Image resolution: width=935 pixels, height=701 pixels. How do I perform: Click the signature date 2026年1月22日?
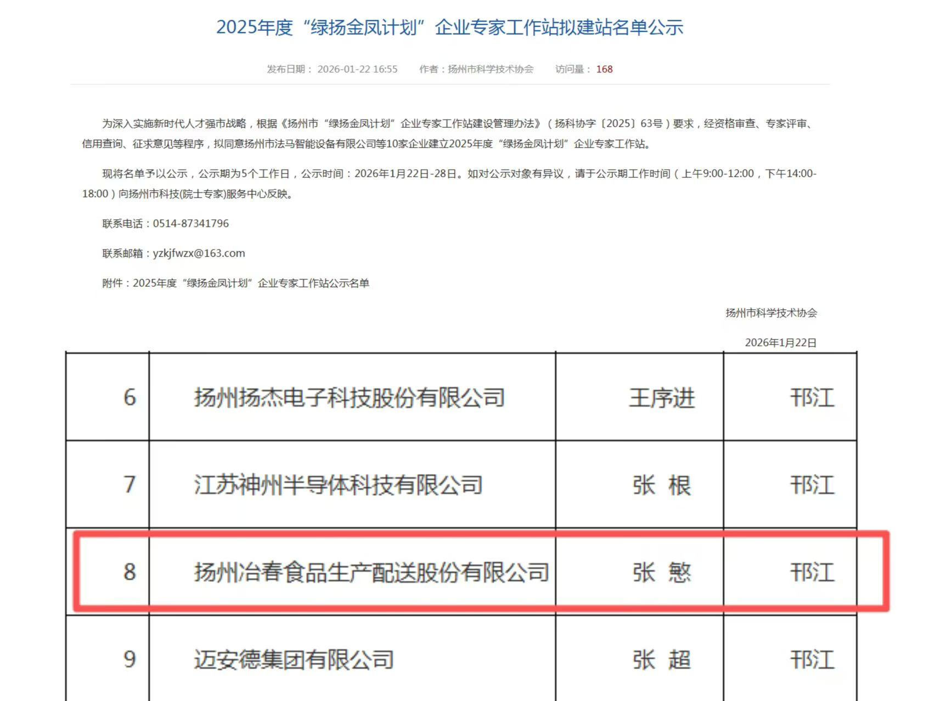780,342
